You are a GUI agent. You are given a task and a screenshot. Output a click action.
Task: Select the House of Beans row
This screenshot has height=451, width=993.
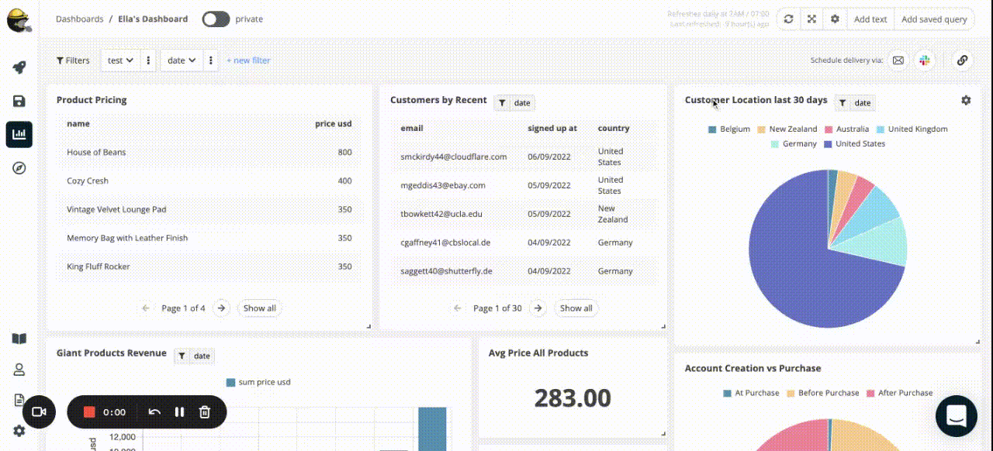(209, 153)
